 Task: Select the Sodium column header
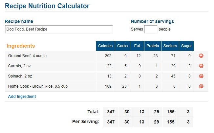[170, 46]
